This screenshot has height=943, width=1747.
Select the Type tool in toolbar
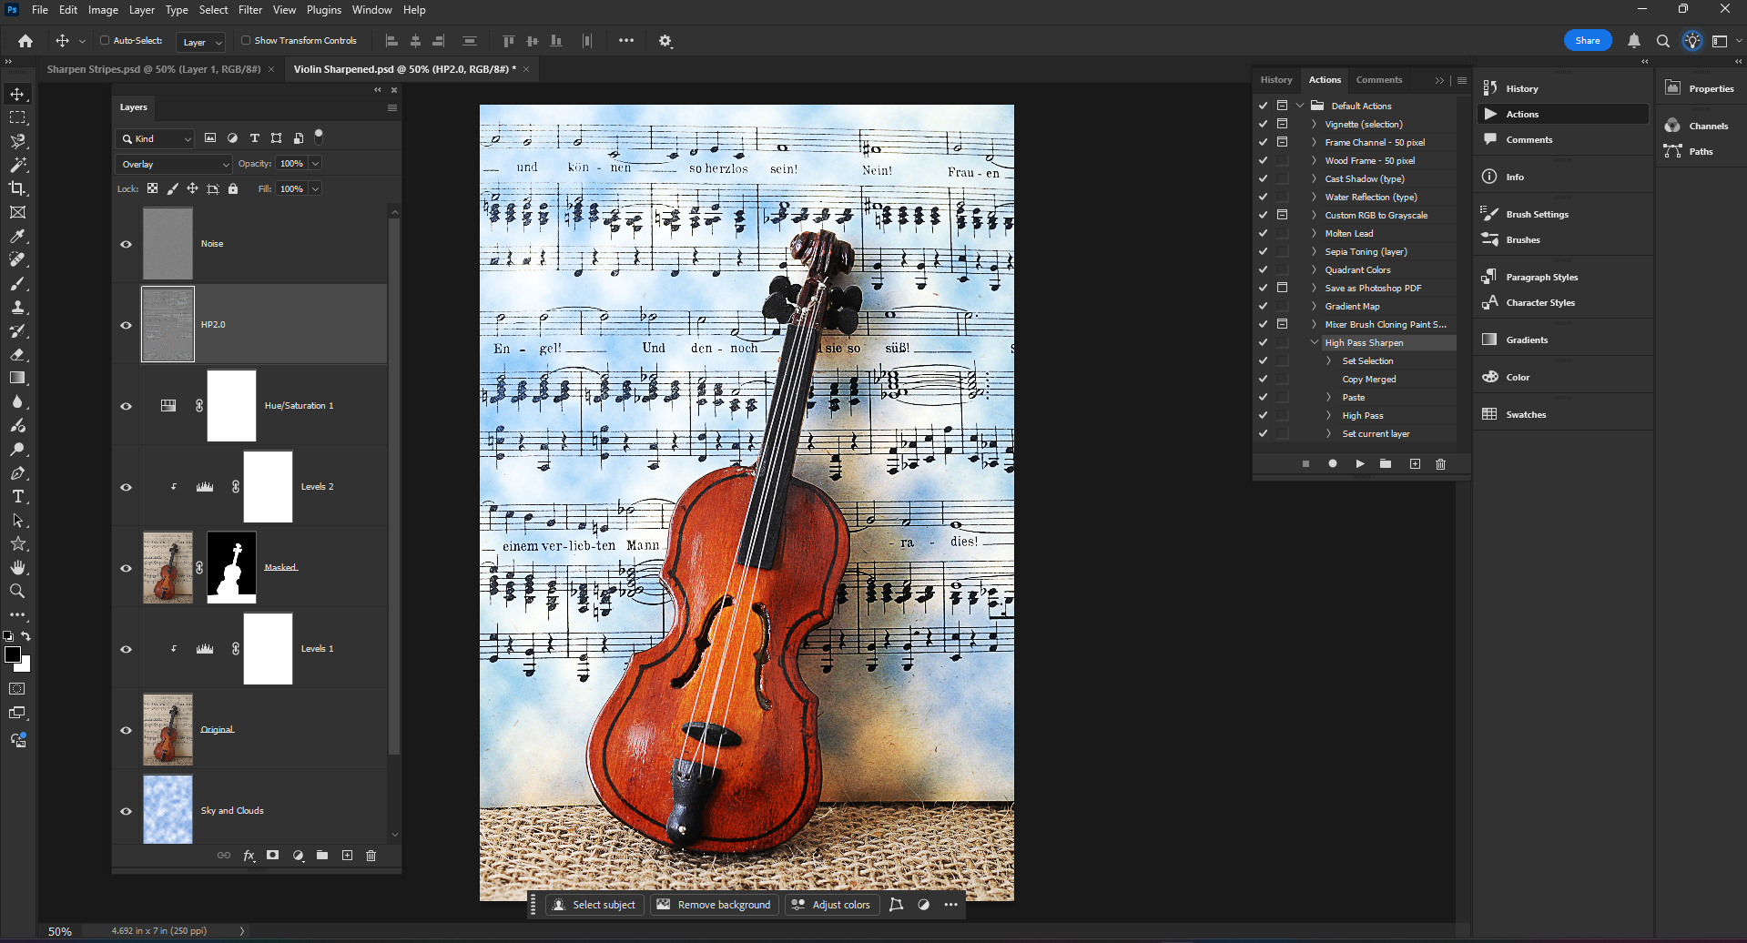(17, 497)
